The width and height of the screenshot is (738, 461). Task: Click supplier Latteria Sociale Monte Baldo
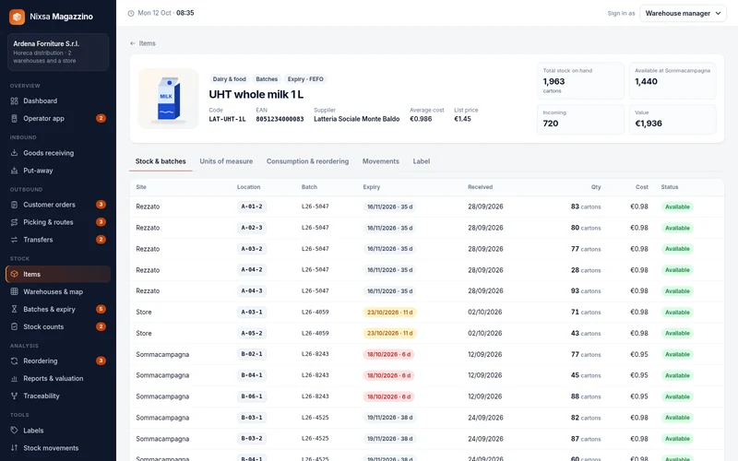356,119
